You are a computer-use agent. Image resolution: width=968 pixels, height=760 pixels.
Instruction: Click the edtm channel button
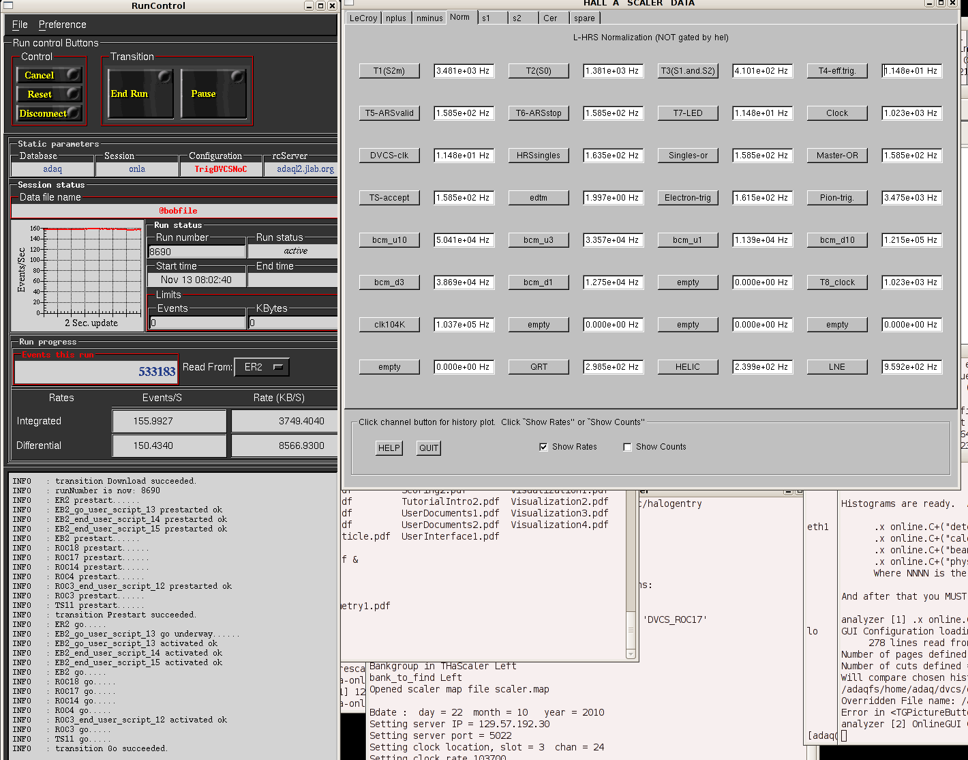tap(539, 198)
